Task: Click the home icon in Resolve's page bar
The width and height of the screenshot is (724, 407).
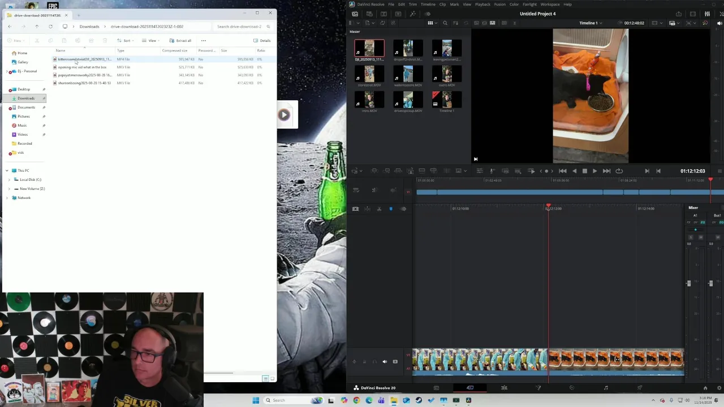Action: coord(705,388)
